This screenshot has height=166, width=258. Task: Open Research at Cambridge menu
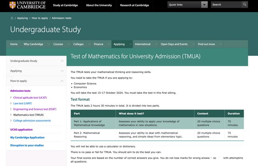point(135,5)
